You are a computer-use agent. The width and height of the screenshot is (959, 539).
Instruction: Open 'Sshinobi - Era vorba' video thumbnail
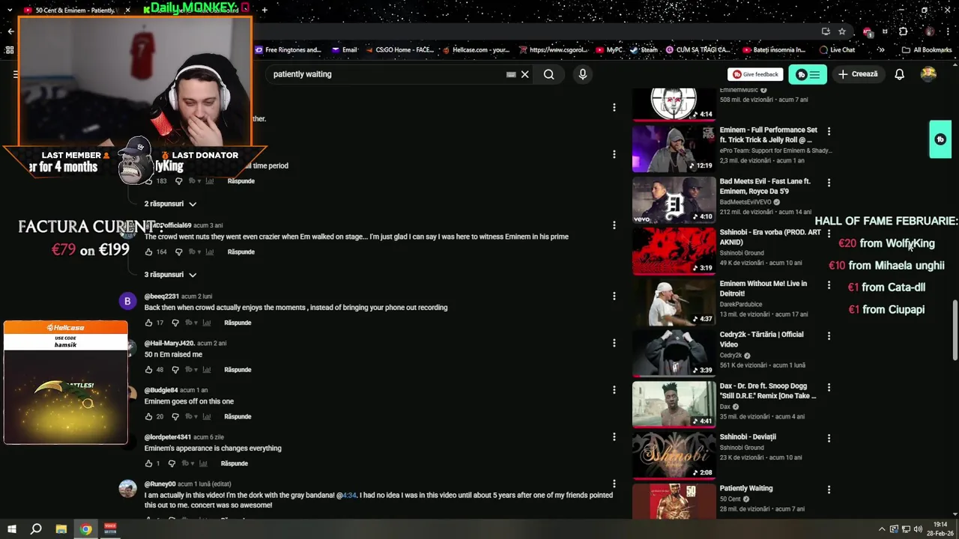pyautogui.click(x=674, y=251)
